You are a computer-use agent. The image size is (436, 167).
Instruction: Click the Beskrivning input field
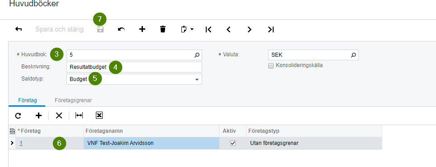134,67
